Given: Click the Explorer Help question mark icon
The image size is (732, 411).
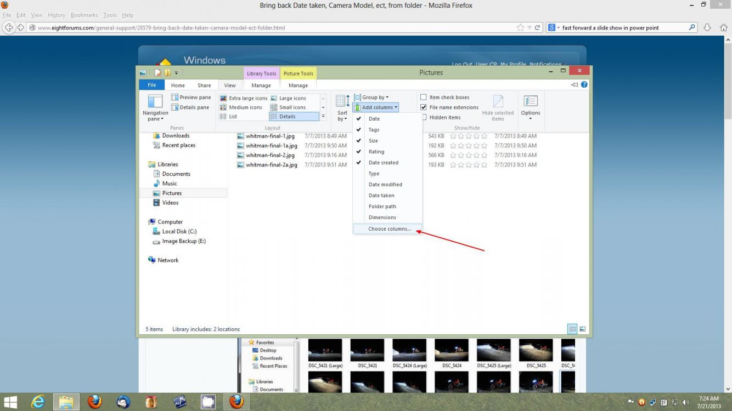Looking at the screenshot, I should [x=584, y=85].
